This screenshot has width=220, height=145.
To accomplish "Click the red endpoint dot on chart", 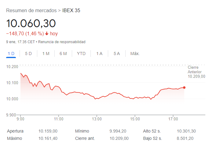I will (x=184, y=88).
